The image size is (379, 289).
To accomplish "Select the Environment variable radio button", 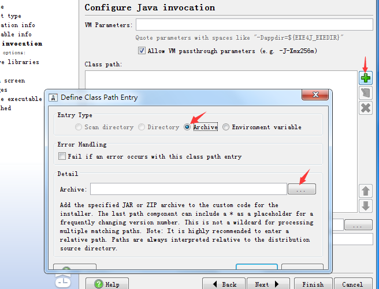I will 226,127.
